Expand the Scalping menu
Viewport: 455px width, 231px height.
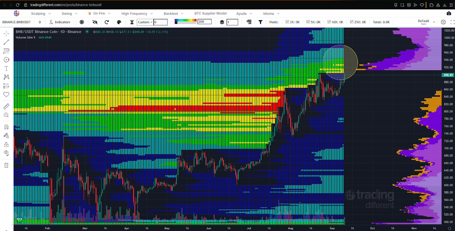41,14
